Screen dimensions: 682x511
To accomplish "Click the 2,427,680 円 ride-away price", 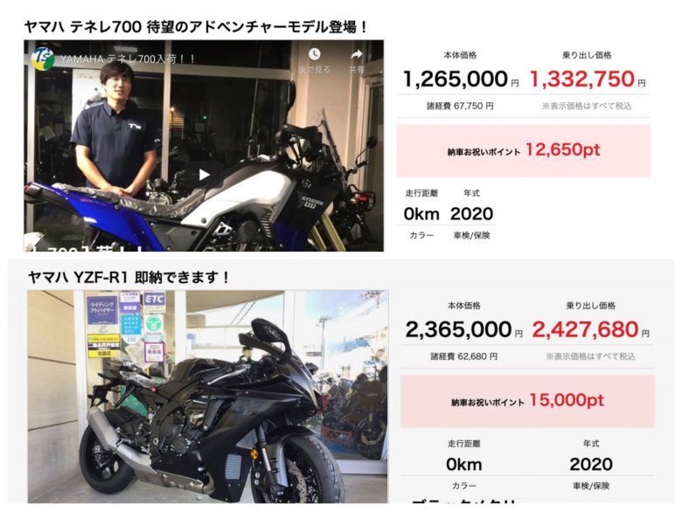I will 591,330.
